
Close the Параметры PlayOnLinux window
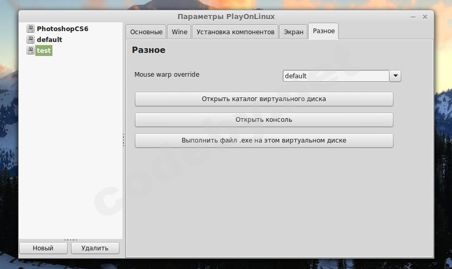424,17
